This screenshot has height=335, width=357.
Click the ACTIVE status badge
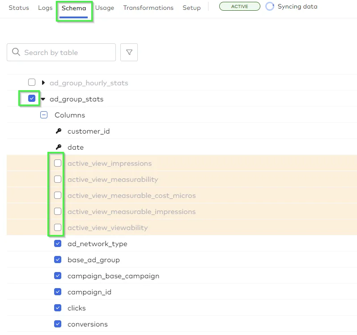(x=239, y=7)
